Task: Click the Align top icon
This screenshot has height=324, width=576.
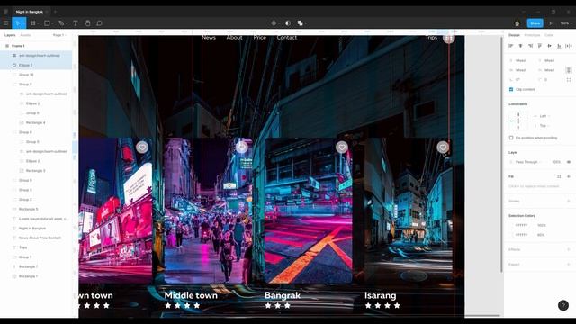Action: pyautogui.click(x=540, y=46)
